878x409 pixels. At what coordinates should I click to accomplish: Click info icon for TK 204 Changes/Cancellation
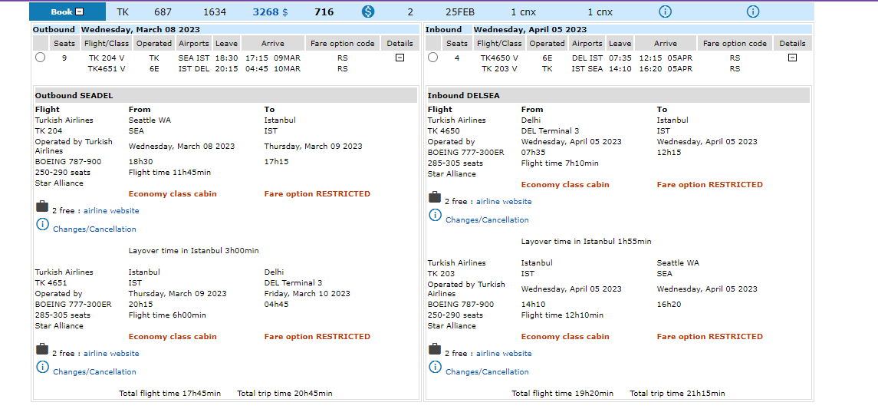tap(42, 225)
